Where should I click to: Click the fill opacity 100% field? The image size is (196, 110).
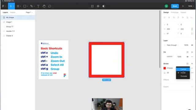pos(179,57)
